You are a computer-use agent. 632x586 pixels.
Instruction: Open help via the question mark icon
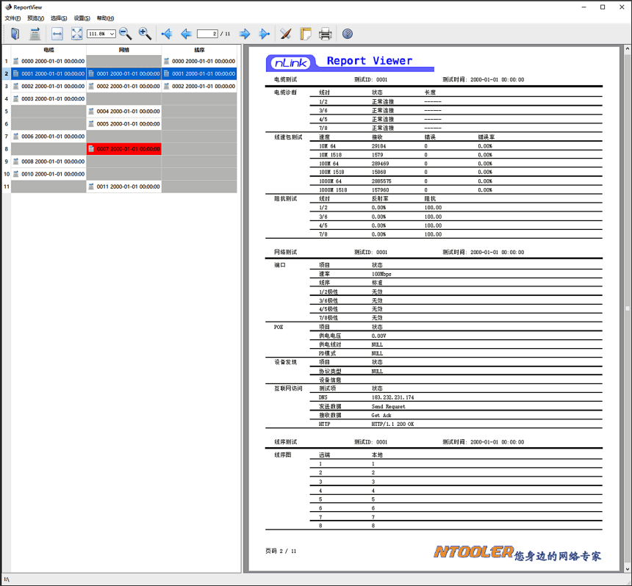click(x=348, y=34)
